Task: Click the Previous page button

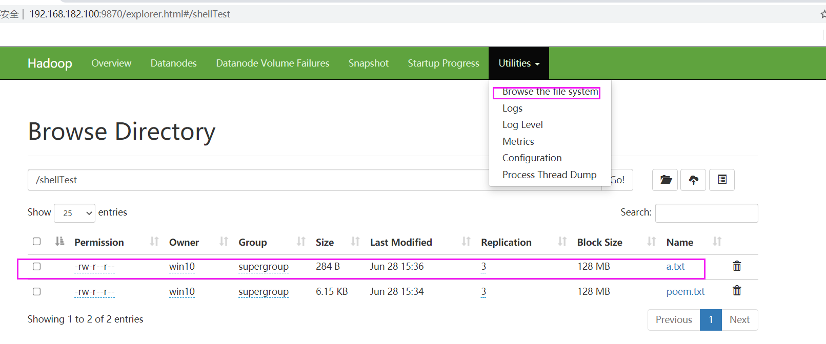Action: click(x=674, y=319)
